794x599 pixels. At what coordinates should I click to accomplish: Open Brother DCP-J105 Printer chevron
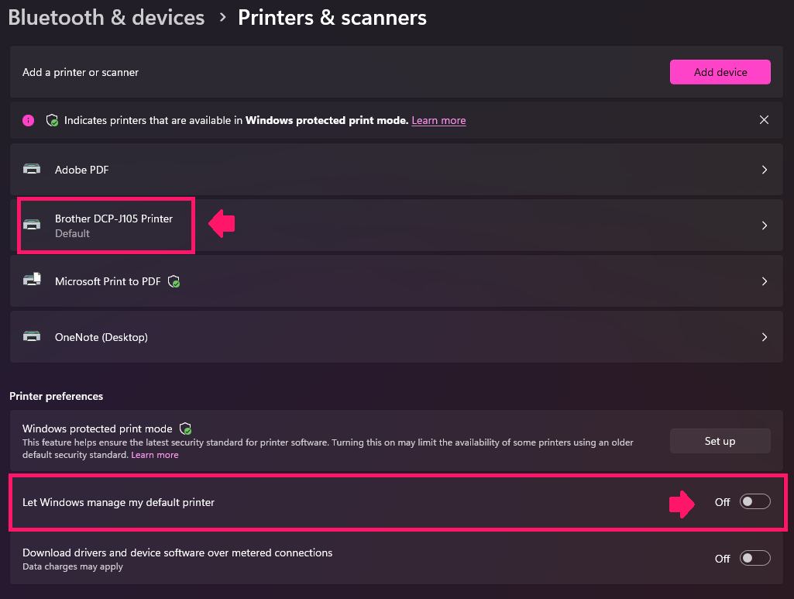[x=765, y=225]
